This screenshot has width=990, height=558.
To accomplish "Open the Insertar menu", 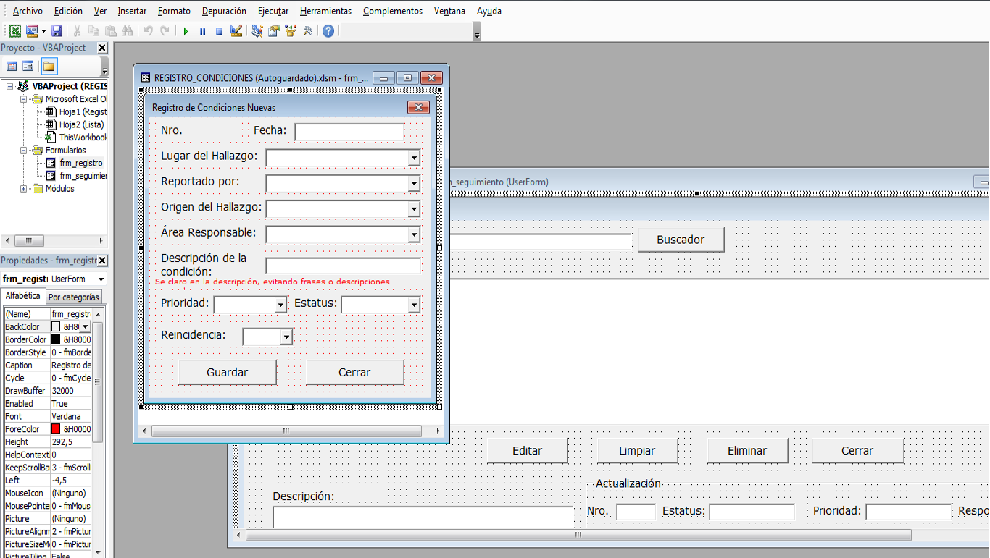I will (132, 11).
